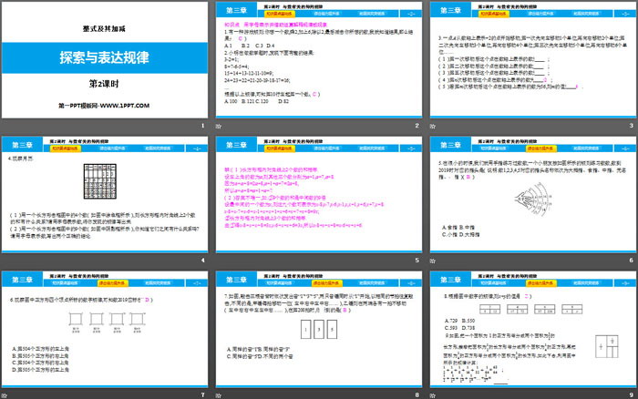This screenshot has height=399, width=638.
Task: Select slide 6 with the hand diagram
Action: pyautogui.click(x=533, y=194)
